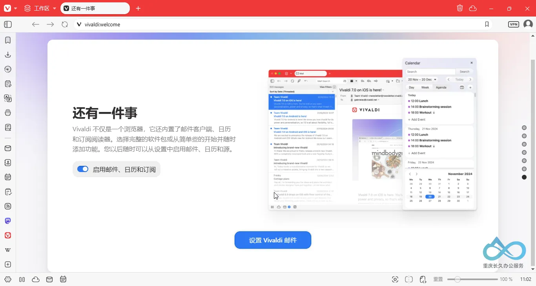Open the Calendar panel in the sidebar
The image size is (536, 286).
click(8, 177)
